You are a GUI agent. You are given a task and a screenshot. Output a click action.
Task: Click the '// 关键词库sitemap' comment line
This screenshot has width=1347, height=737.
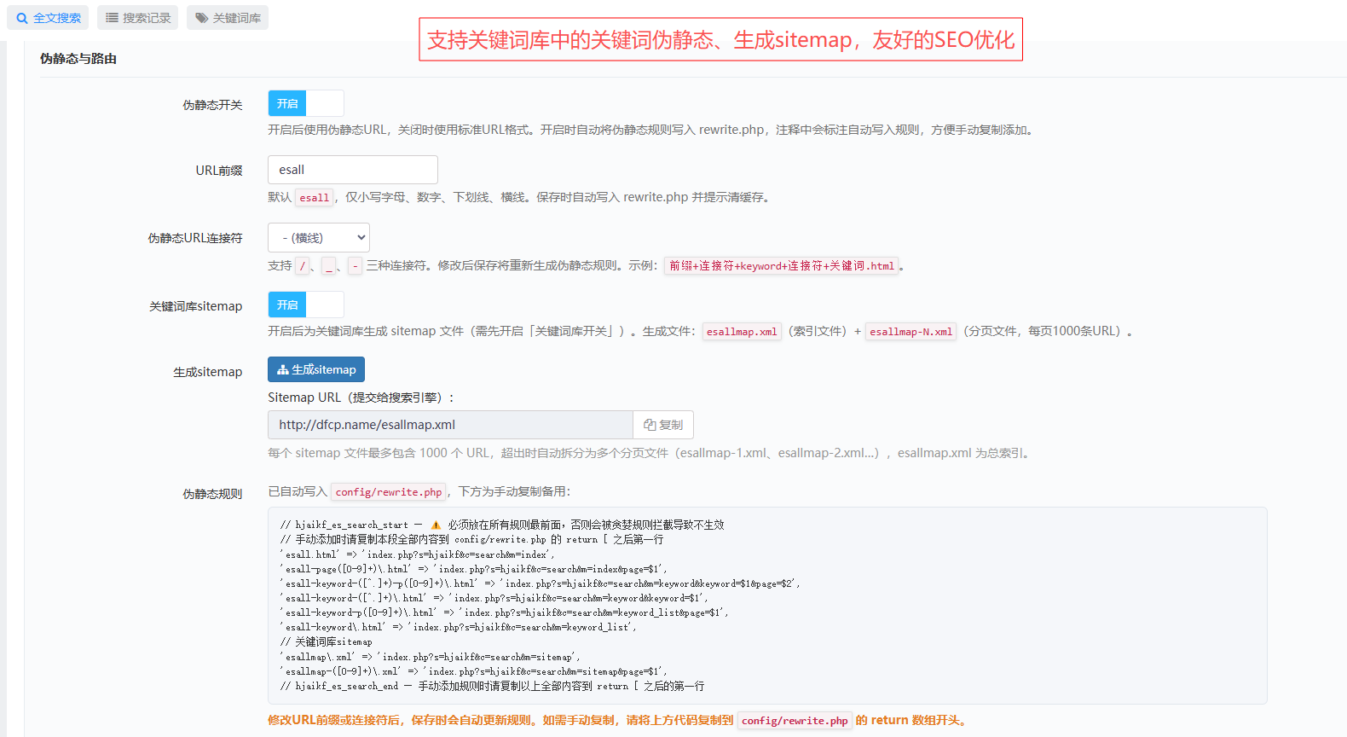327,641
